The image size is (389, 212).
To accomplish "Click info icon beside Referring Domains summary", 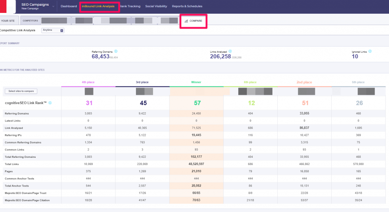I will (x=116, y=51).
